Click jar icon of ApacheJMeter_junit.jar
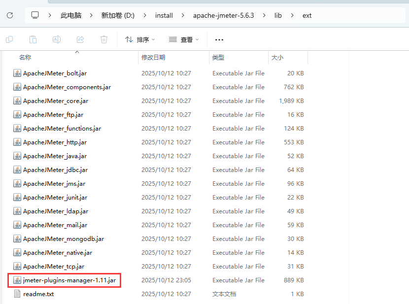Image resolution: width=409 pixels, height=304 pixels. point(17,198)
